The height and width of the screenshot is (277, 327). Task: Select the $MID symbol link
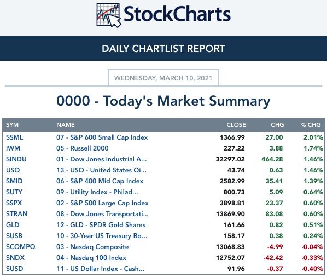14,181
